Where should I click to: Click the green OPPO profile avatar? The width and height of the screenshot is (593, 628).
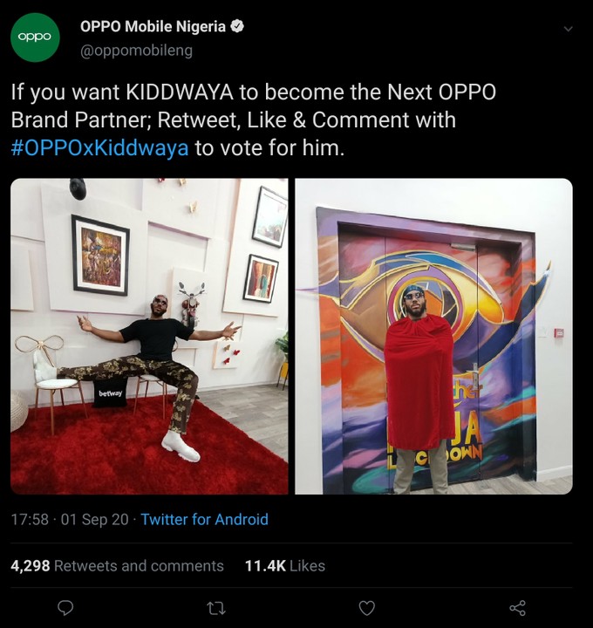(x=36, y=38)
